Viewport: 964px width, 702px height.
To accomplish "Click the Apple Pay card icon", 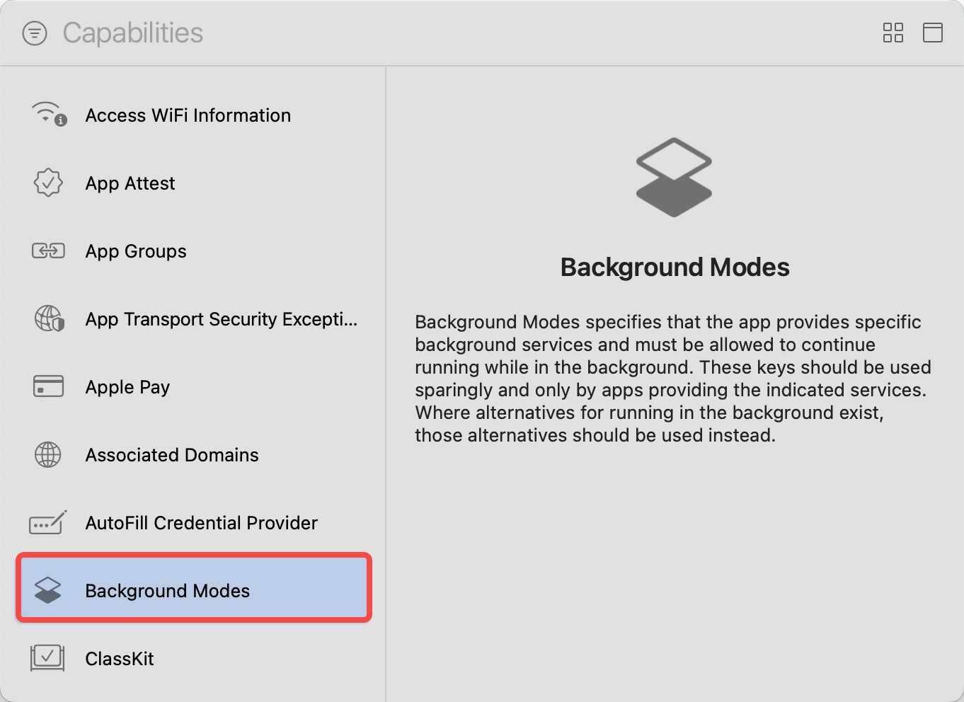I will [x=48, y=386].
